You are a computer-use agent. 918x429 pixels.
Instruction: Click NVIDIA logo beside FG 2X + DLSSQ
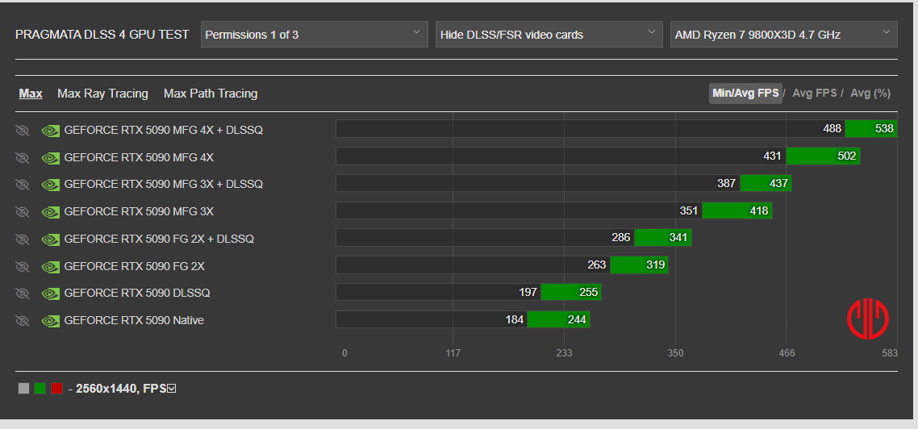[50, 239]
